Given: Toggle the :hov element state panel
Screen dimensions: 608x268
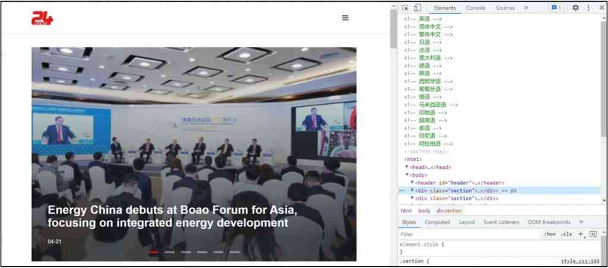Looking at the screenshot, I should point(550,234).
